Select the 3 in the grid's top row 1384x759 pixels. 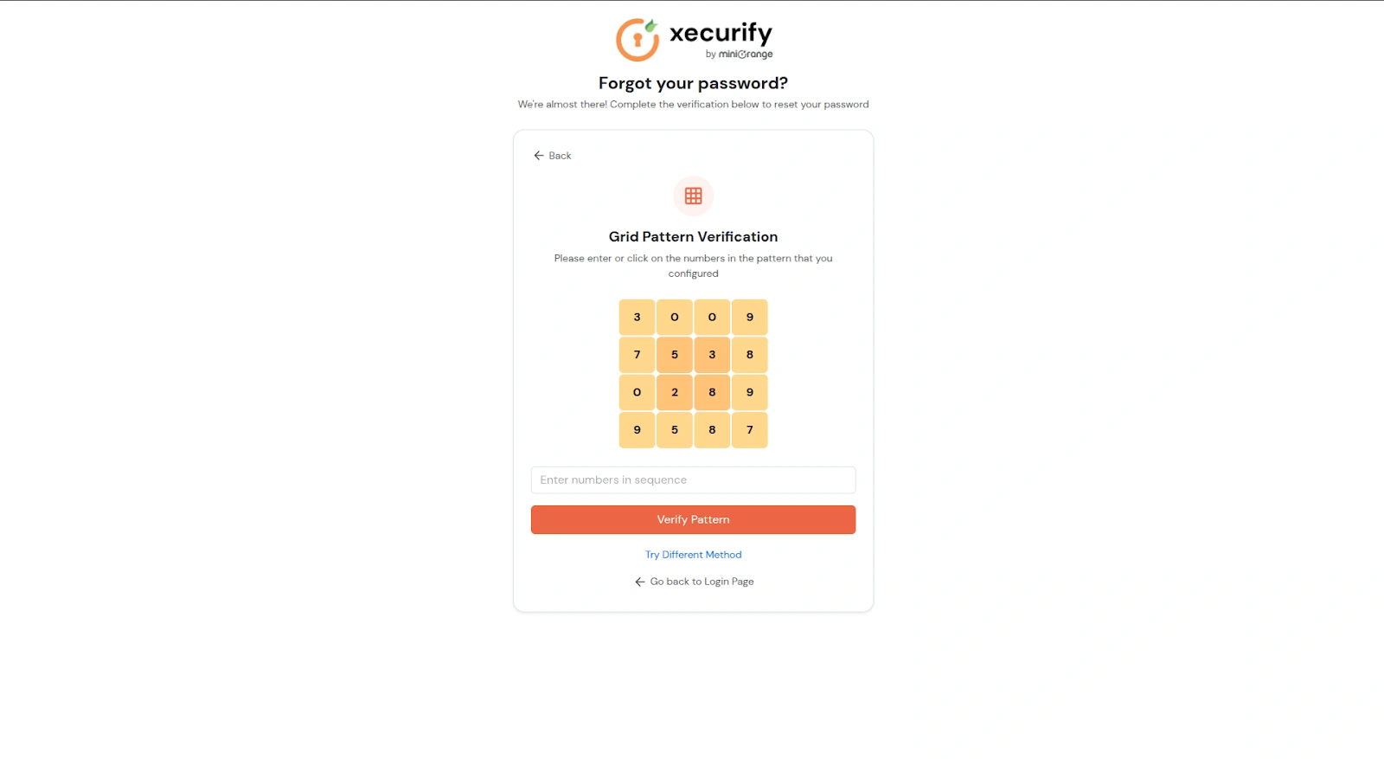pyautogui.click(x=638, y=318)
